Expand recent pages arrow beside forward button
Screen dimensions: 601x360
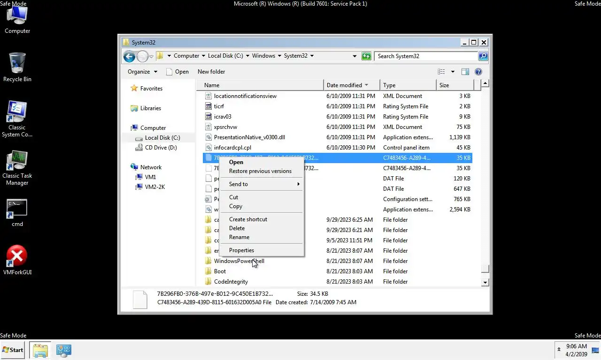coord(151,57)
